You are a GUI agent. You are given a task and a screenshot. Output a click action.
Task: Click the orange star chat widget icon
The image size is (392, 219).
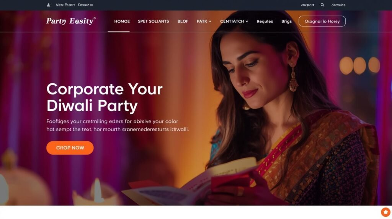click(x=385, y=212)
